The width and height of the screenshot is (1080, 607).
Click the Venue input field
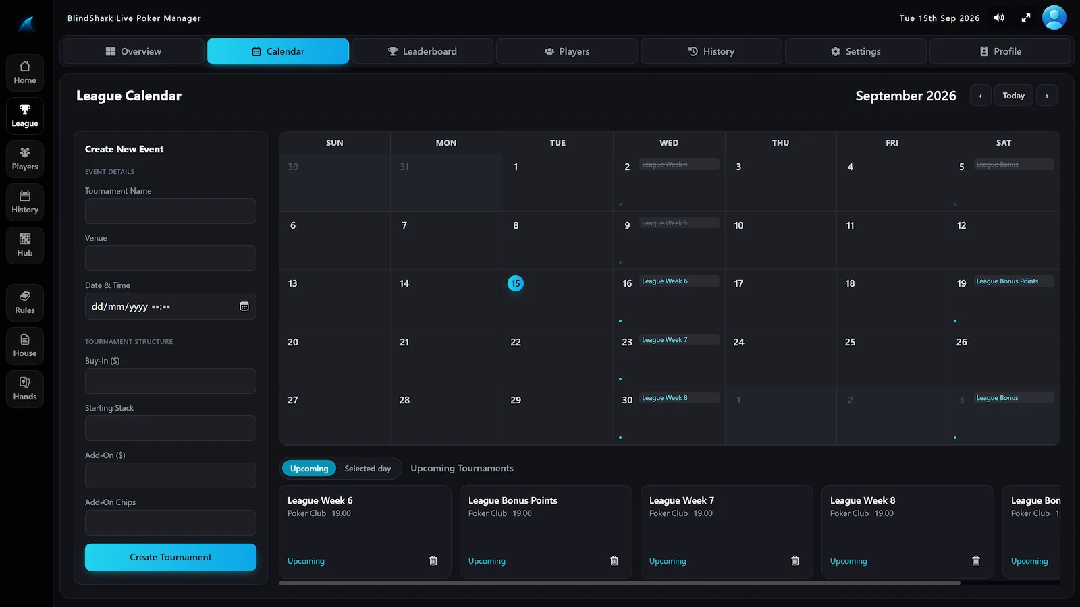(x=171, y=258)
